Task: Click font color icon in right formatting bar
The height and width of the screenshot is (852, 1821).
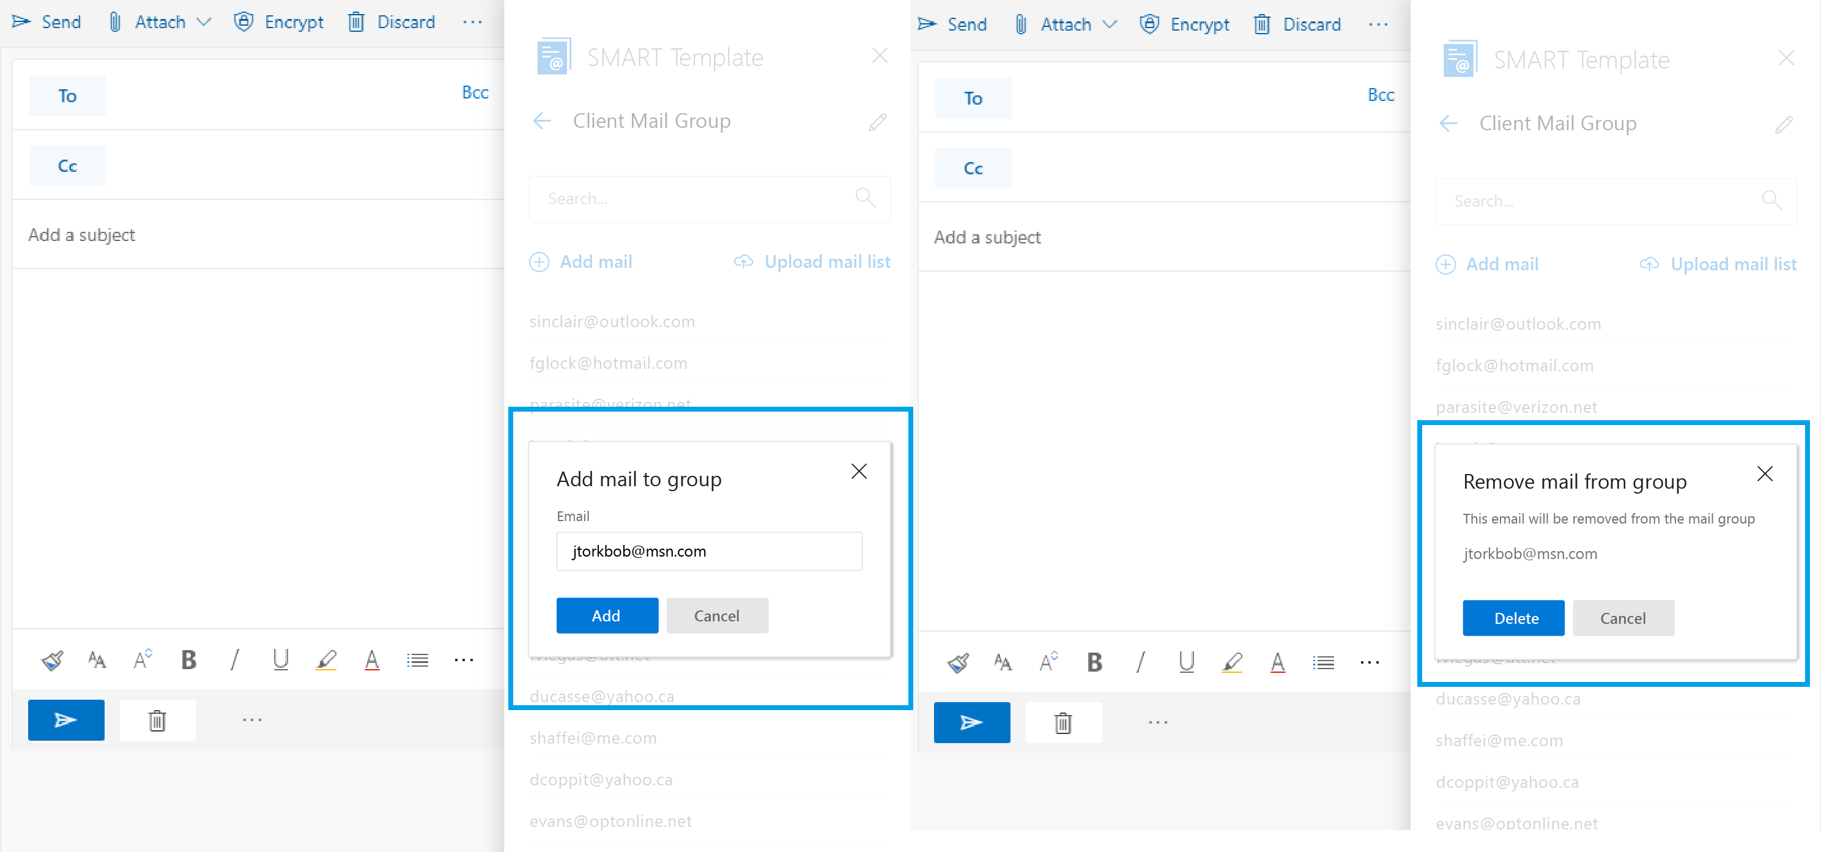Action: (1277, 662)
